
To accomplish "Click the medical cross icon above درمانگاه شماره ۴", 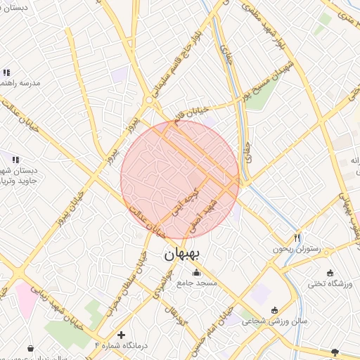I will (121, 335).
